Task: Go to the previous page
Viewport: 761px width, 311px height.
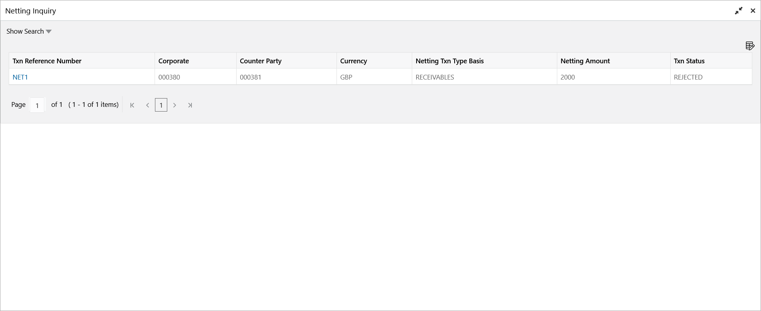Action: pos(147,105)
